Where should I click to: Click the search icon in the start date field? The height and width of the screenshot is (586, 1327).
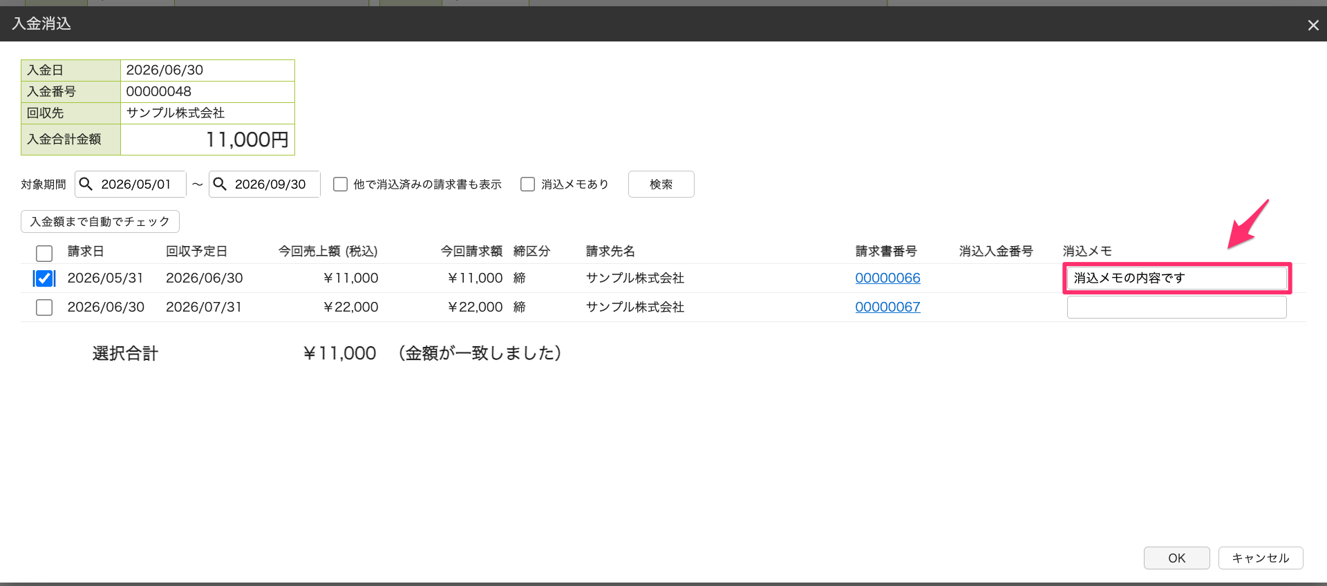pyautogui.click(x=86, y=184)
